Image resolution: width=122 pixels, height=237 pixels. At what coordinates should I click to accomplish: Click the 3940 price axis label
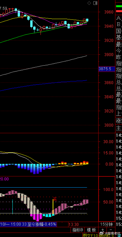click(x=109, y=26)
